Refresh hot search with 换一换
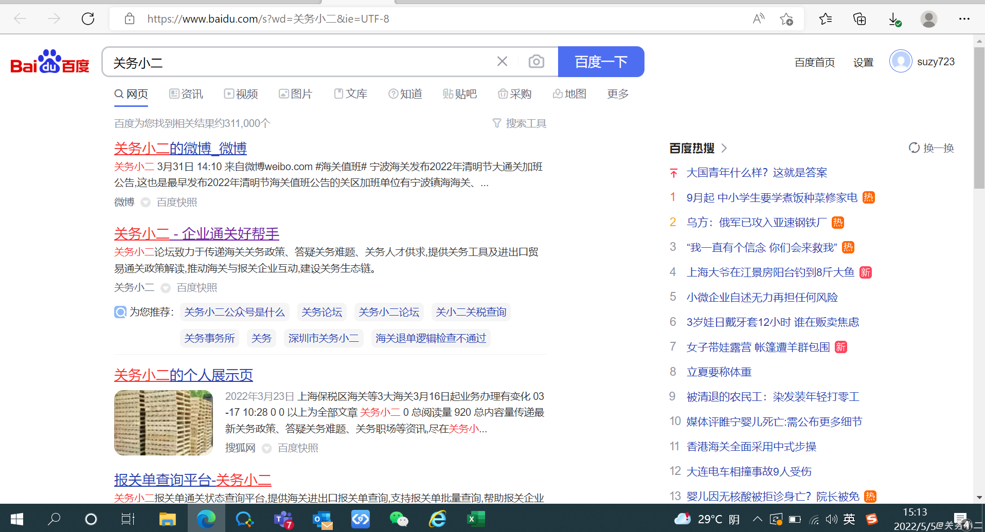 [931, 148]
